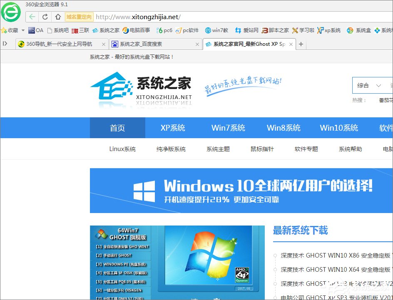The width and height of the screenshot is (393, 300).
Task: Click the 360 browser logo icon
Action: click(x=11, y=12)
